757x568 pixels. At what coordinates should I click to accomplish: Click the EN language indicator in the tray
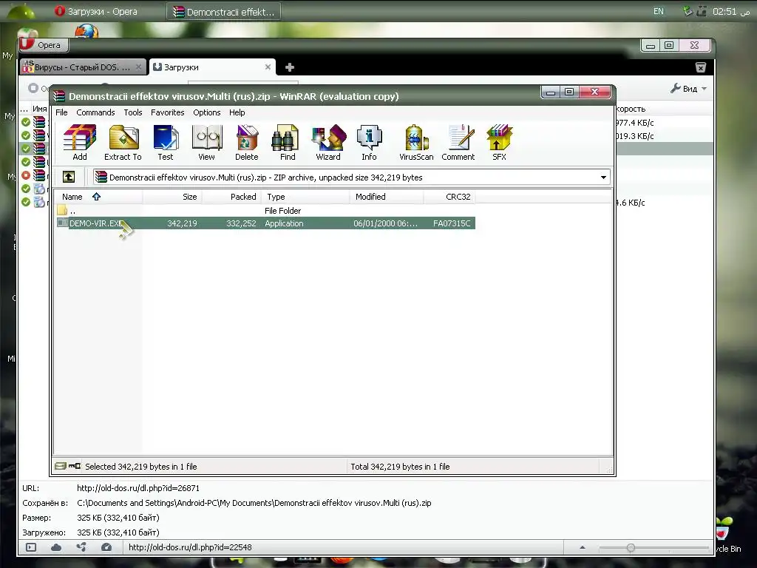click(659, 11)
